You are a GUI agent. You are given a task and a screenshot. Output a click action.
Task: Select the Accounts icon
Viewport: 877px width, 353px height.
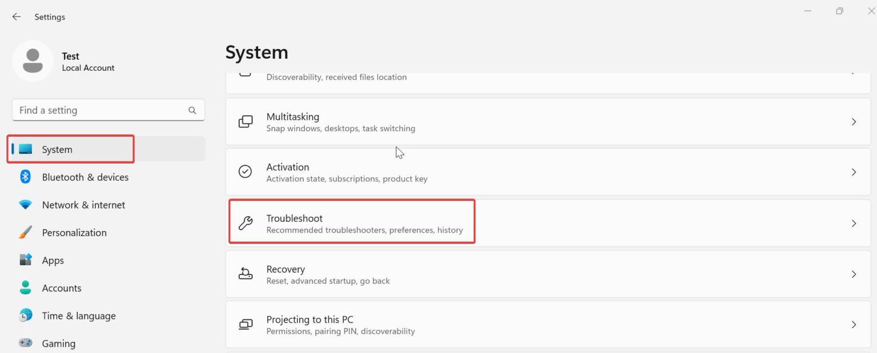(25, 288)
